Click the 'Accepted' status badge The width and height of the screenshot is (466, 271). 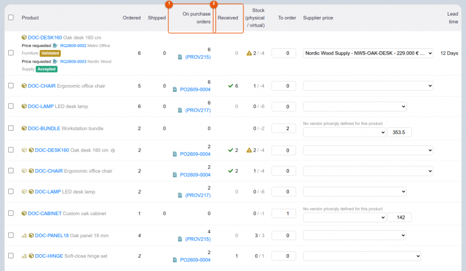47,69
